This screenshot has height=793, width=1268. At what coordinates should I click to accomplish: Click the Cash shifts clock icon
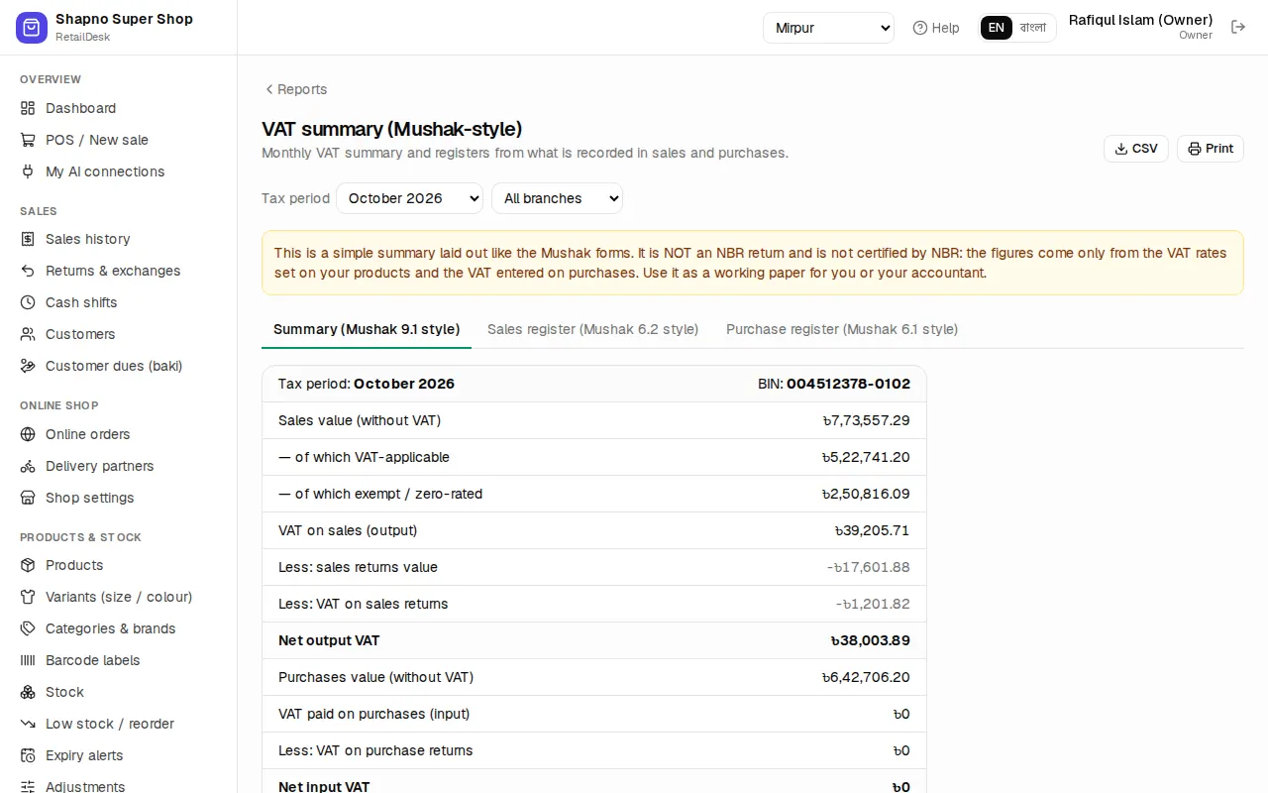pyautogui.click(x=28, y=302)
